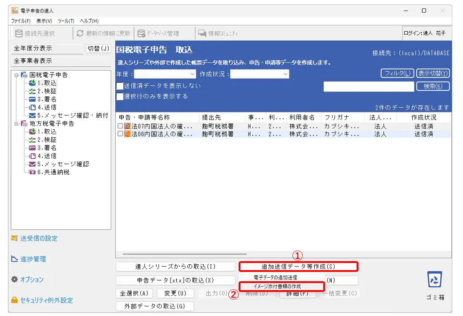Screen dimensions: 463x316
Task: Click the search text field beside 検索(K)
Action: coord(369,86)
